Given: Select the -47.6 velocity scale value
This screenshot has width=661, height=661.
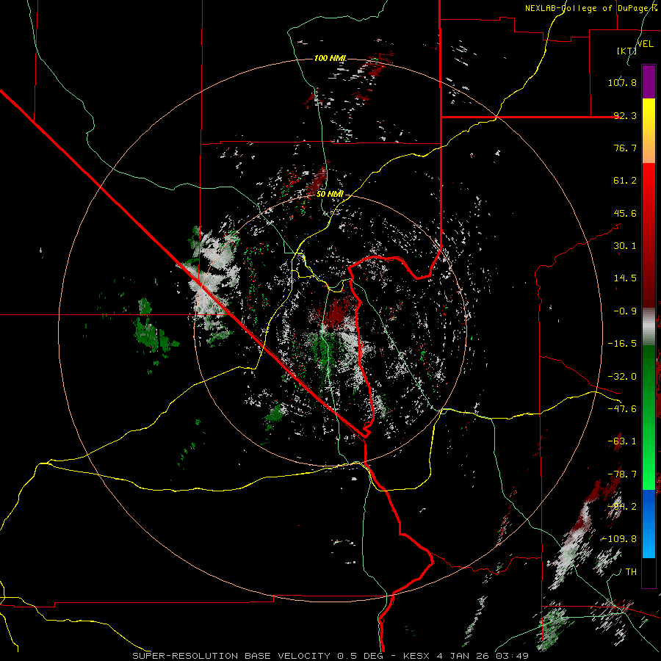Looking at the screenshot, I should (622, 409).
